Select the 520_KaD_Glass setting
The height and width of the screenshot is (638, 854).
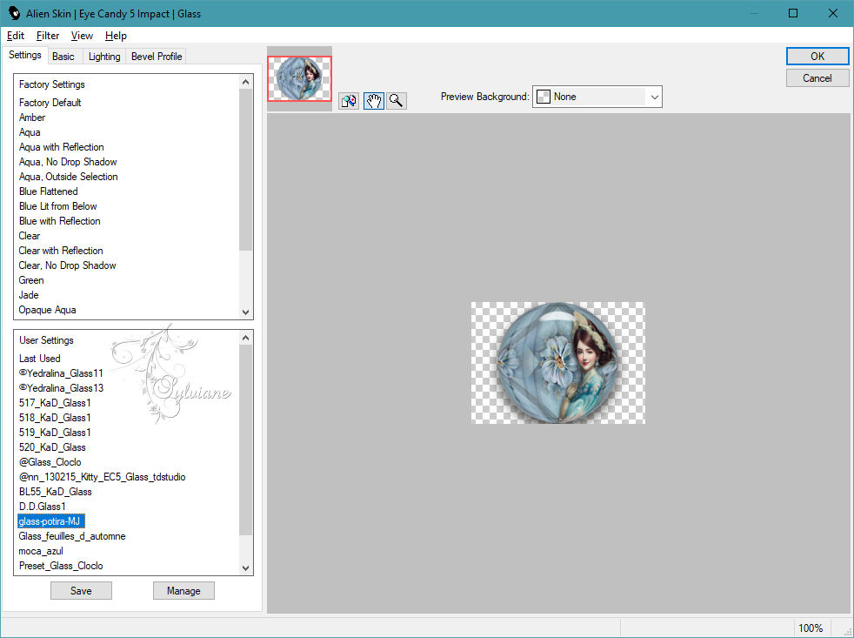51,447
